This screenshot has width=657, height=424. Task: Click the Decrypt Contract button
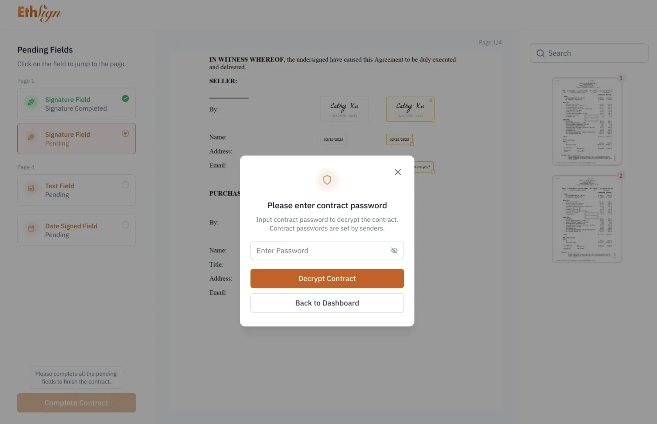[x=327, y=279]
